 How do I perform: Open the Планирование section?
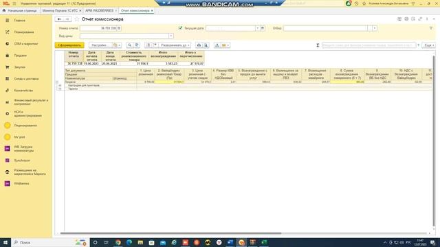[x=24, y=32]
